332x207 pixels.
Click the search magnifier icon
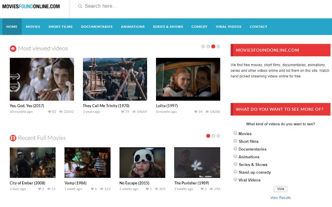pyautogui.click(x=80, y=6)
